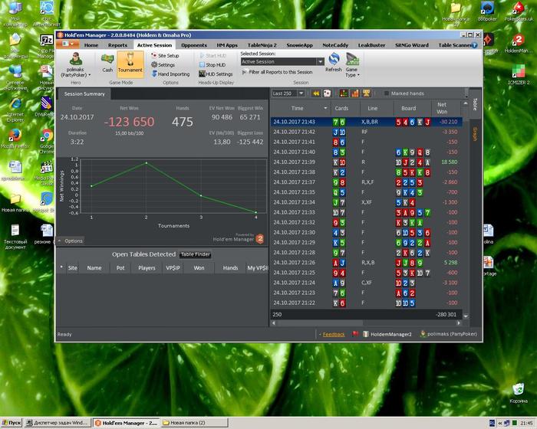
Task: Click the Hold'em Manager application menu orb
Action: tap(68, 44)
